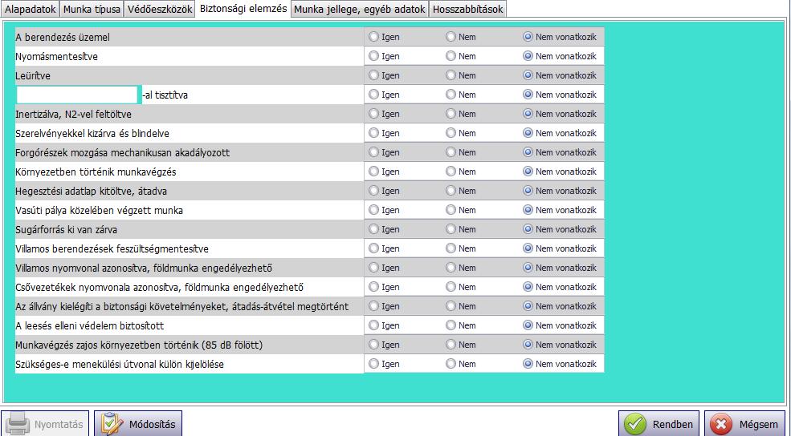Screen dimensions: 791x436
Task: Click the 'Nyomásmentesítve' row label
Action: [56, 56]
